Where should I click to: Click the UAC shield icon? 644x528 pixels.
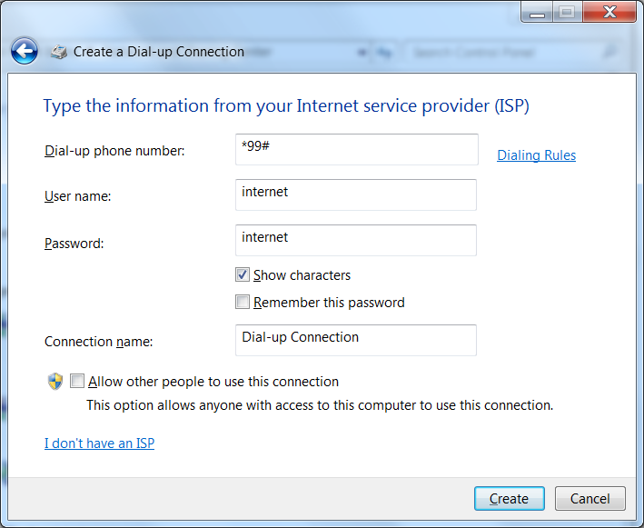pyautogui.click(x=54, y=382)
